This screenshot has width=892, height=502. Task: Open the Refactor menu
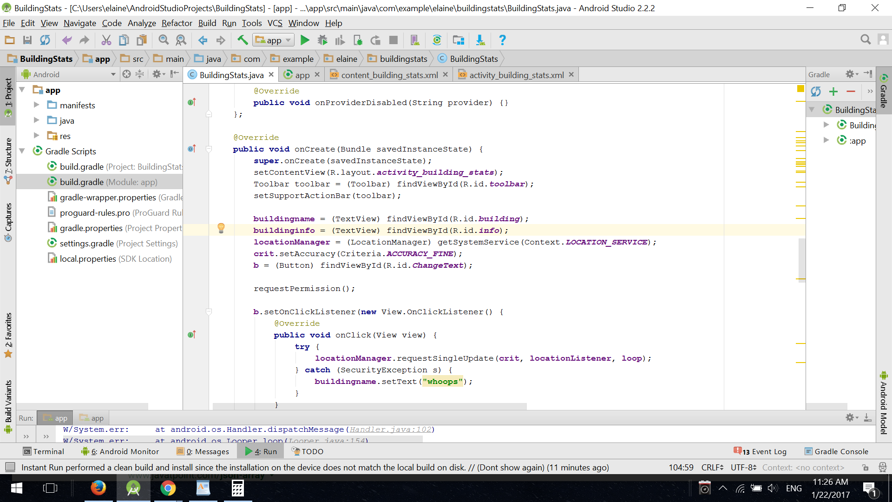point(177,23)
